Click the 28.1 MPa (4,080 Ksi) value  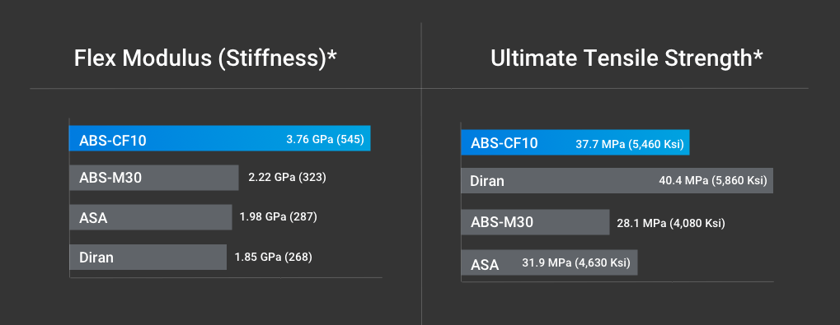coord(671,223)
